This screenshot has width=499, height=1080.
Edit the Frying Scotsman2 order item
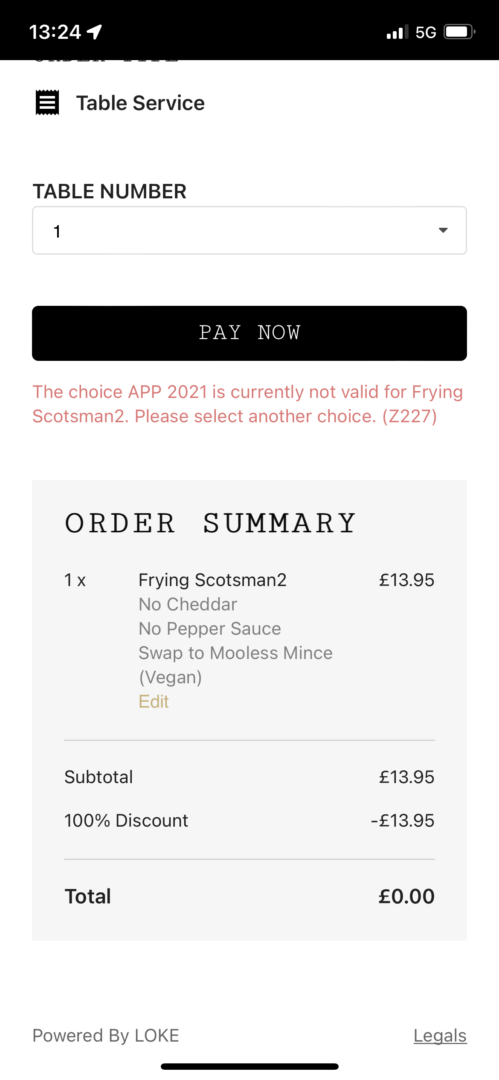(154, 702)
